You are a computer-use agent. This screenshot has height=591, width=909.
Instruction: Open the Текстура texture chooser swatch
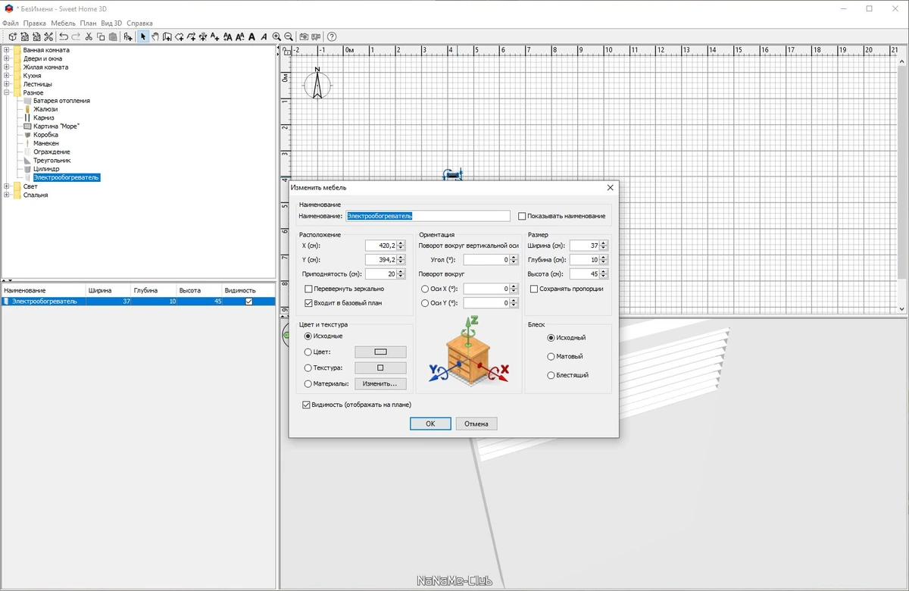[x=380, y=367]
